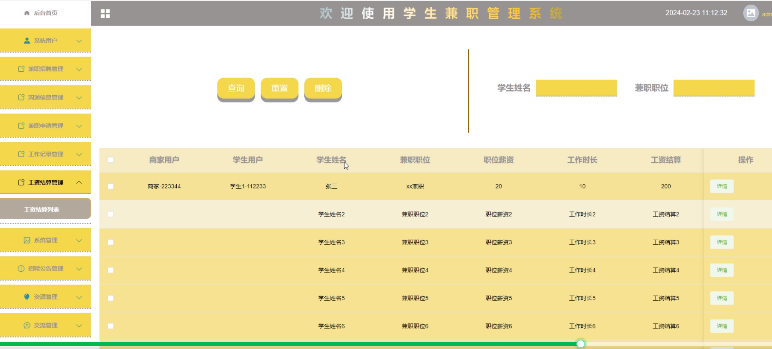Expand the 系统用户 menu chevron

(79, 41)
